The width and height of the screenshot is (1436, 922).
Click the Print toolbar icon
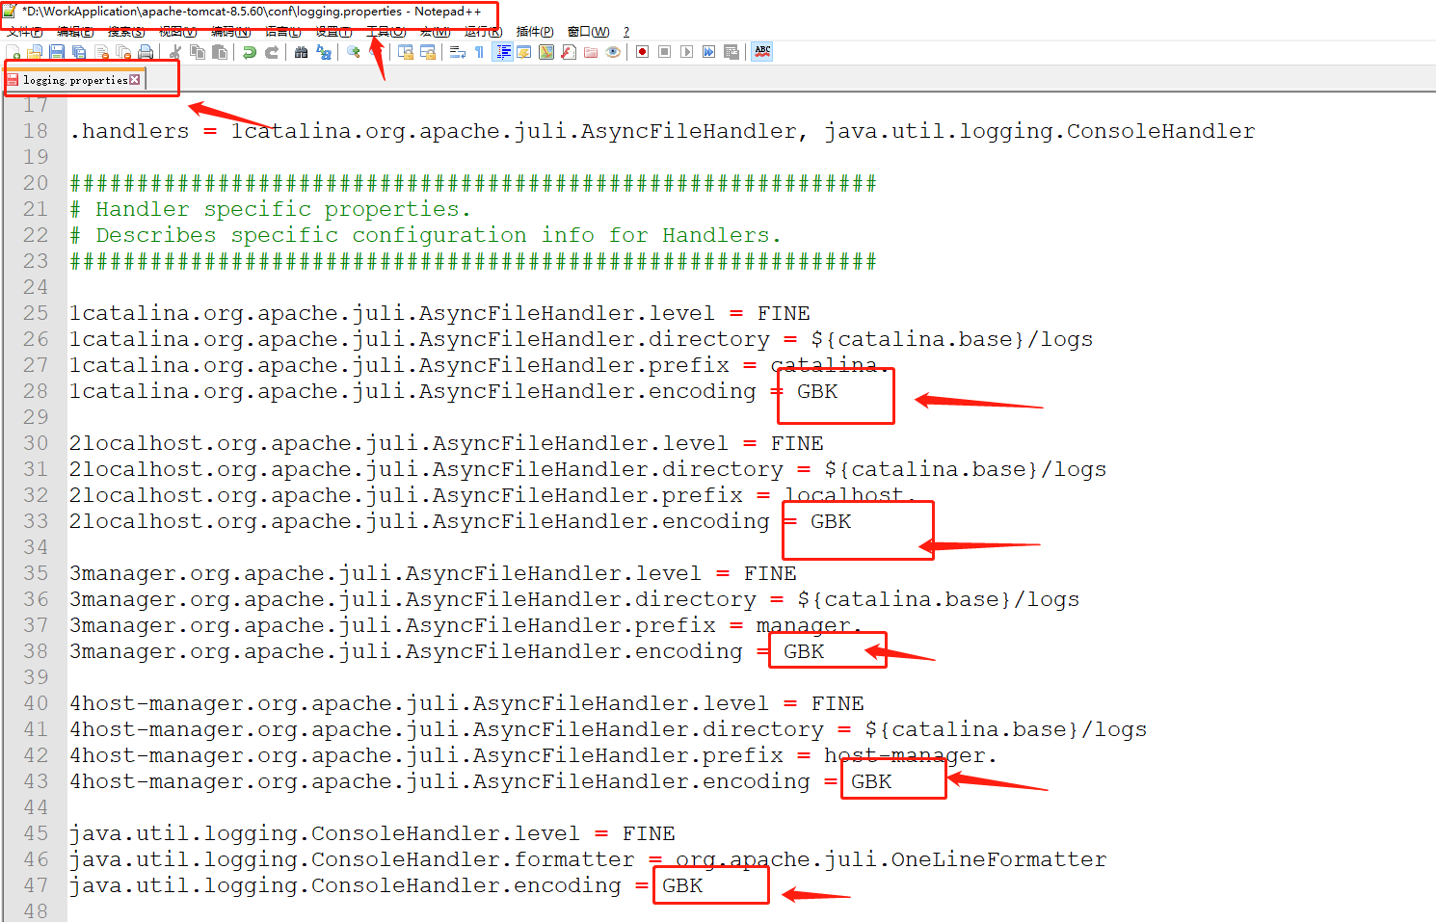coord(146,52)
